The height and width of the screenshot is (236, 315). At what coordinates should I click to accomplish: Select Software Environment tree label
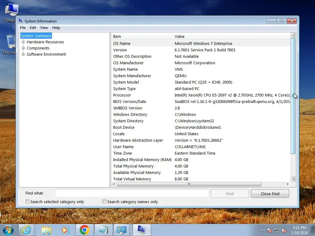point(46,54)
